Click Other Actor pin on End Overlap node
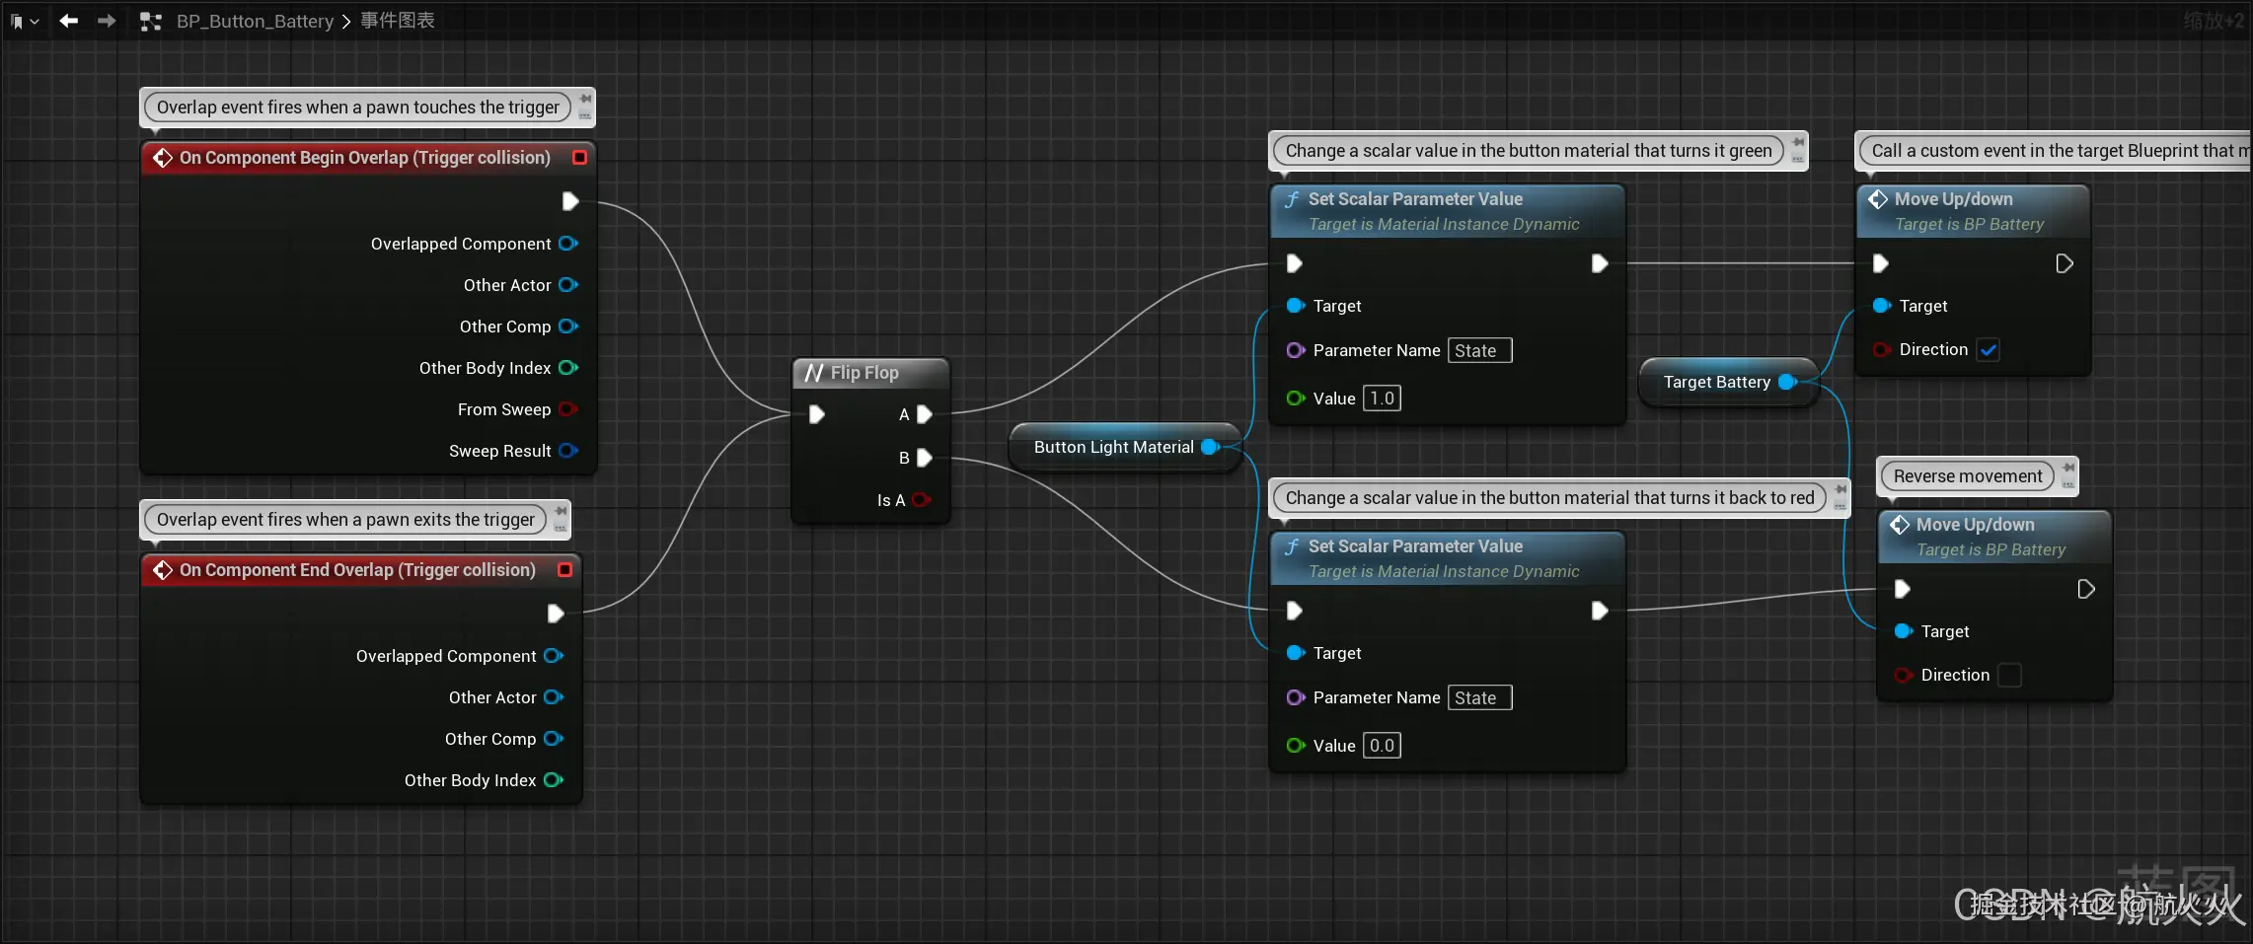 coord(554,697)
